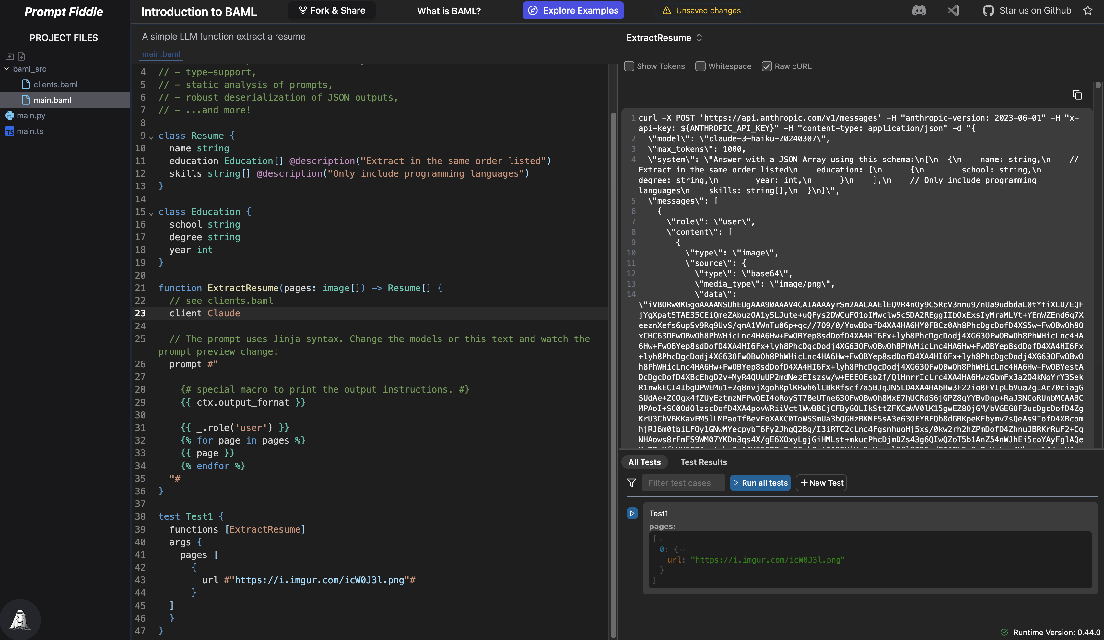Click the Python icon beside main.py

pos(10,116)
